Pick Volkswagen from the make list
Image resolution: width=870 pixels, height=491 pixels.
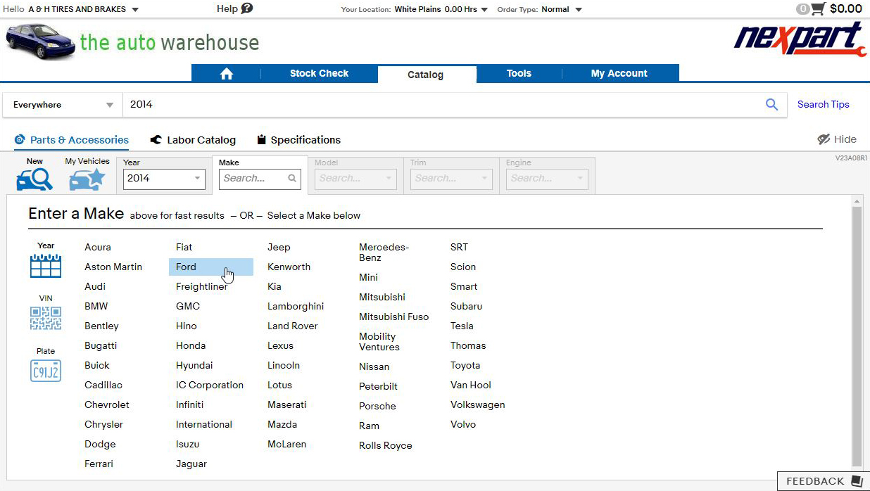478,404
